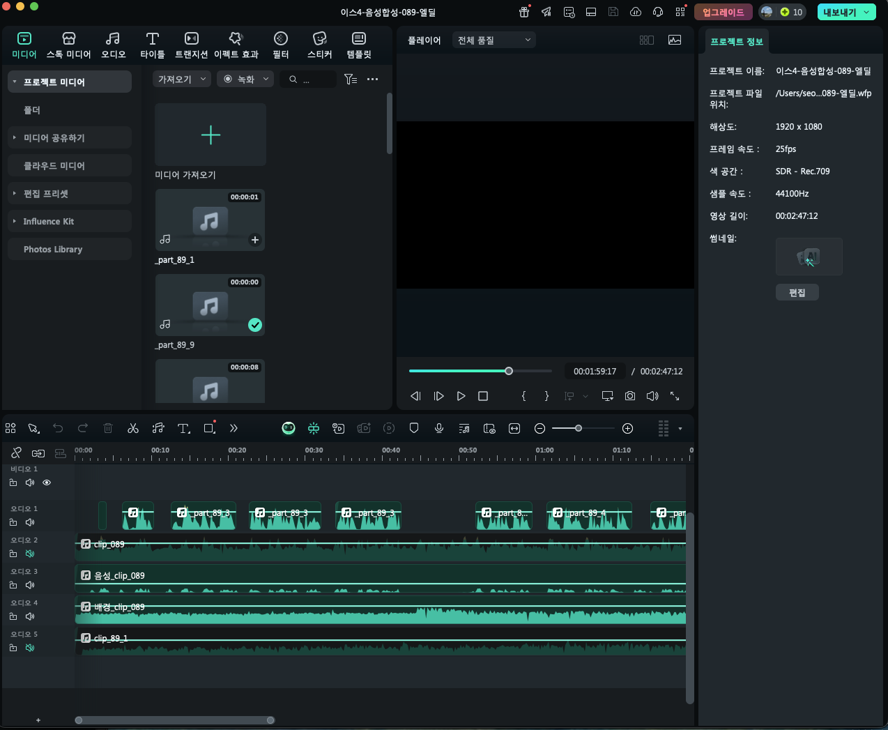The width and height of the screenshot is (888, 730).
Task: Click the 편집 thumbnail edit button
Action: 797,293
